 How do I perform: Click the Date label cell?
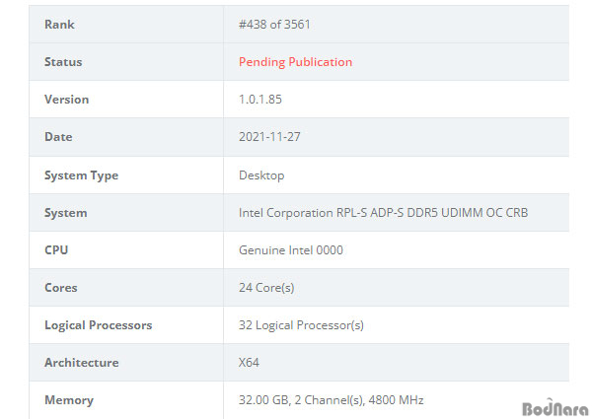tap(58, 137)
